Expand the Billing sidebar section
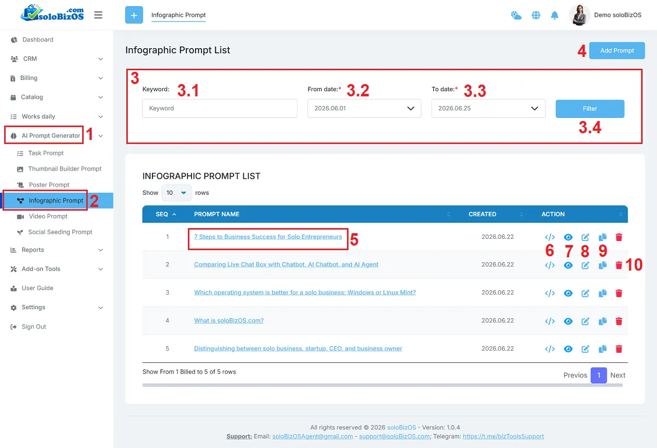Screen dimensions: 657x448 coord(56,78)
